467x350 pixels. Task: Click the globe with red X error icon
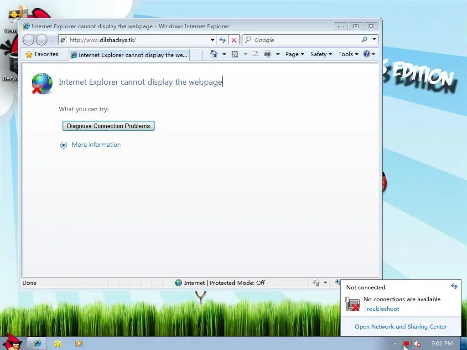(x=42, y=83)
